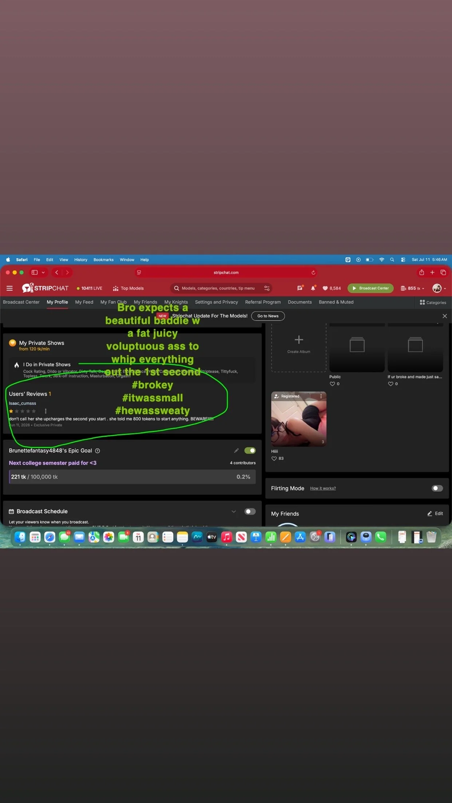452x803 pixels.
Task: Click the search filter sliders icon
Action: 267,288
